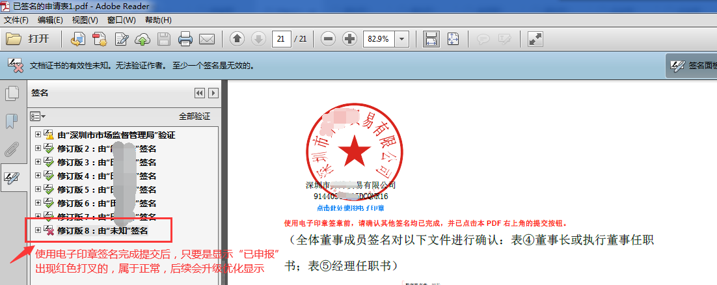Open the 帮助(H) menu
The width and height of the screenshot is (717, 285).
click(x=157, y=20)
